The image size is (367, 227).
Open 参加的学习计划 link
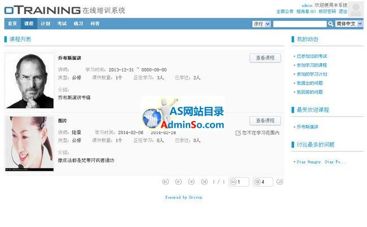coord(312,74)
